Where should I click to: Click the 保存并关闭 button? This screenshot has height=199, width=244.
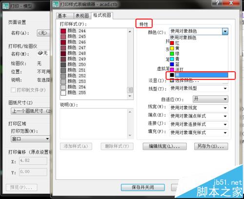(143, 187)
